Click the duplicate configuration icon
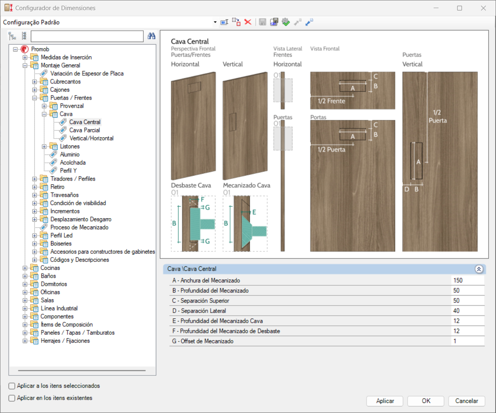 [x=236, y=22]
